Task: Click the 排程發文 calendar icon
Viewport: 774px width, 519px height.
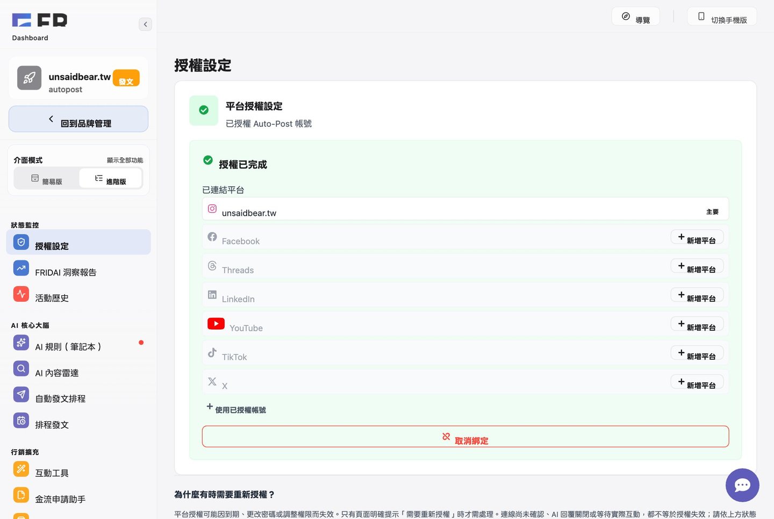Action: (21, 421)
